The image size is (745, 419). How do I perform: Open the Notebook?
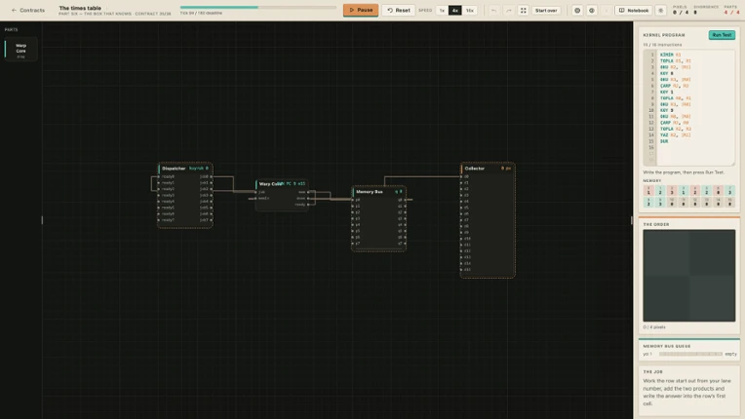click(x=634, y=11)
